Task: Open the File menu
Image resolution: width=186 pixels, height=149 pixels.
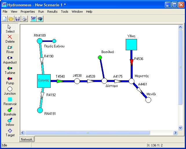Action: (x=5, y=12)
